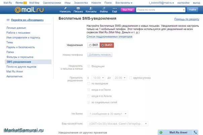203x135 pixels.
Task: Click the @mail.ru logo
Action: click(29, 10)
